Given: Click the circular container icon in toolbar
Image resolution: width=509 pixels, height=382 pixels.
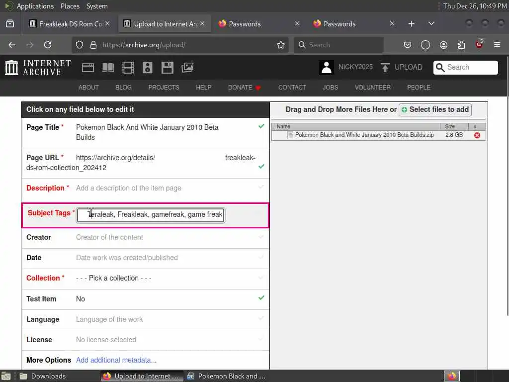Looking at the screenshot, I should [x=425, y=45].
